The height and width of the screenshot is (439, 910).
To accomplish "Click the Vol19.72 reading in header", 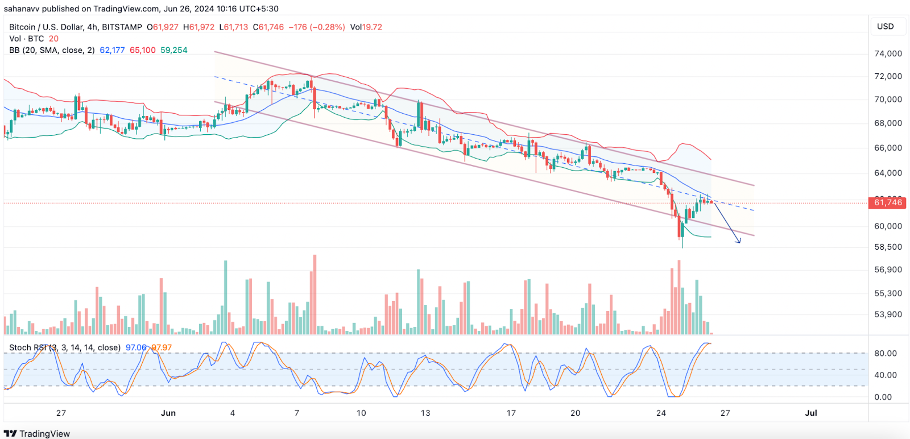I will click(x=366, y=27).
